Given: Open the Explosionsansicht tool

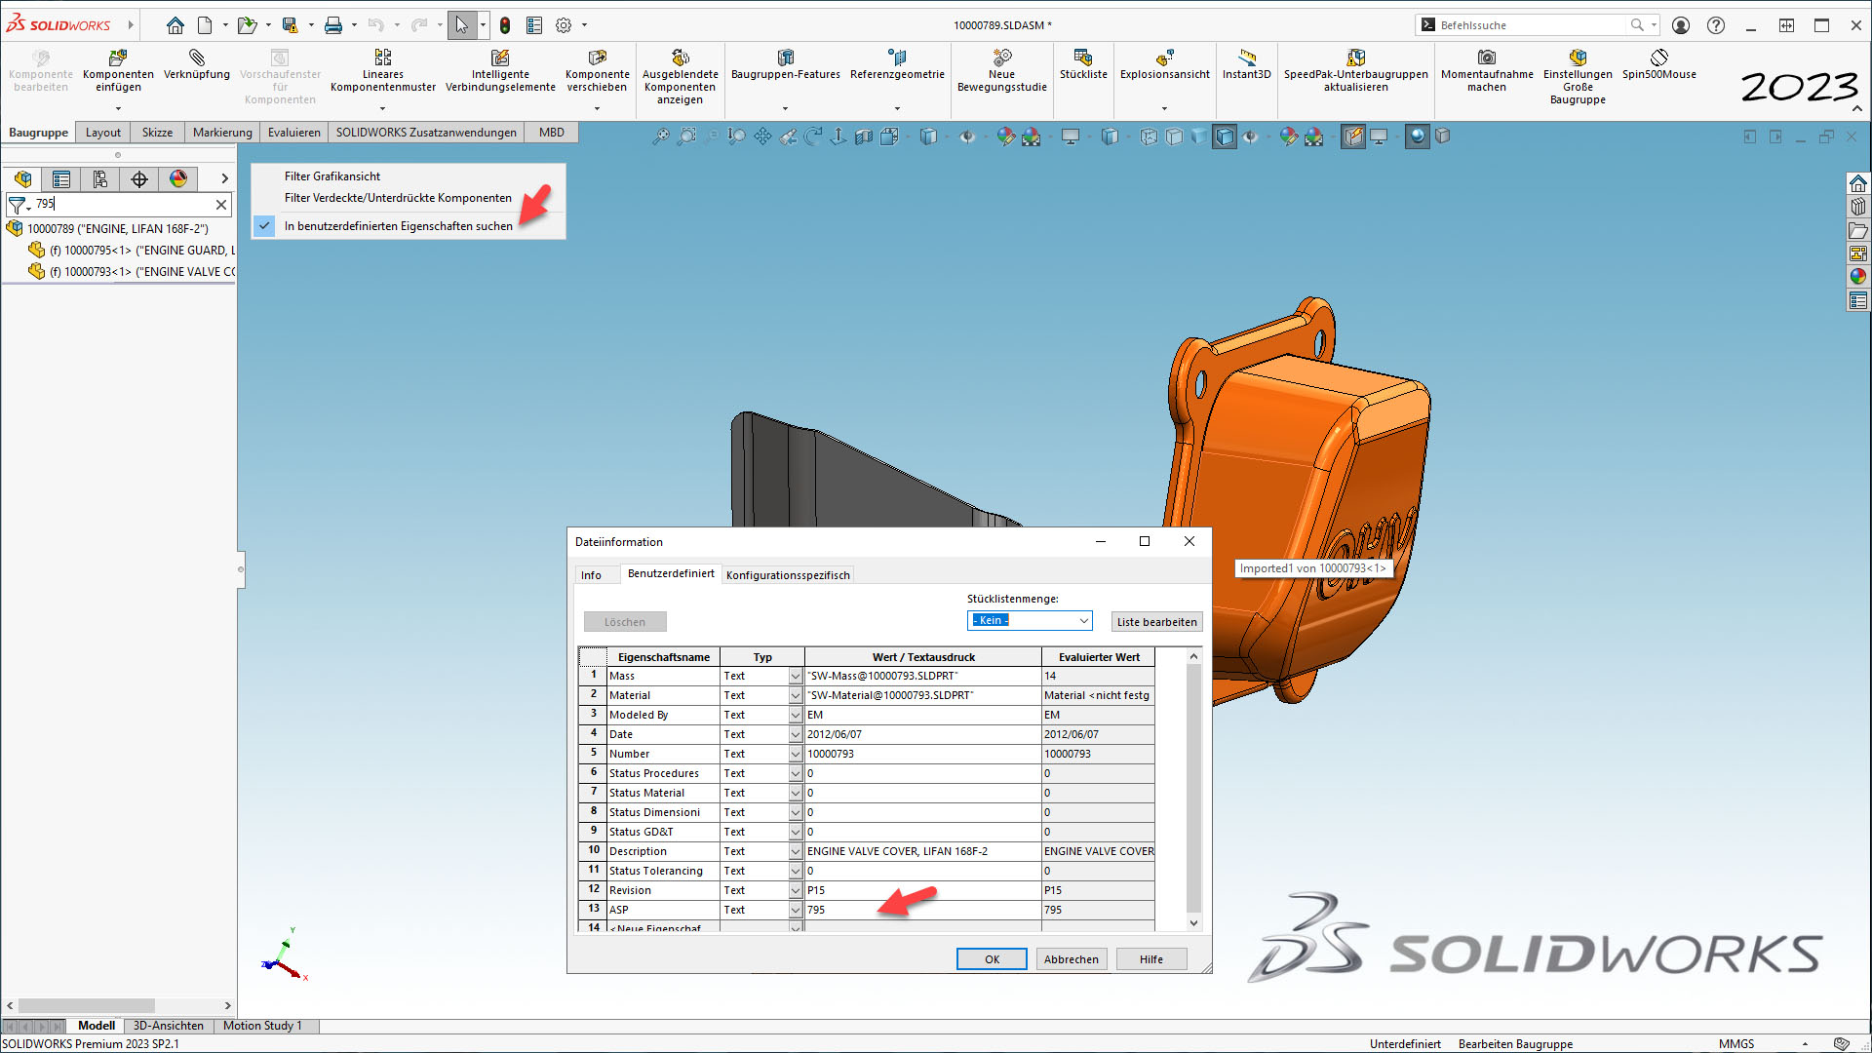Looking at the screenshot, I should pos(1164,68).
